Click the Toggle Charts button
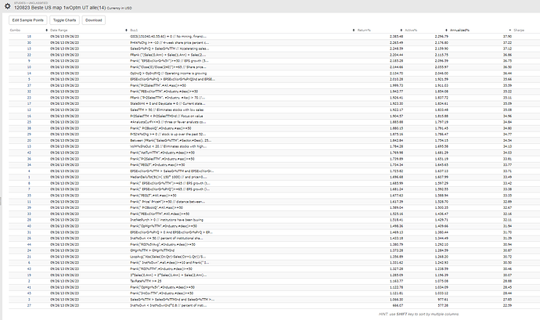This screenshot has width=540, height=320. pos(64,20)
